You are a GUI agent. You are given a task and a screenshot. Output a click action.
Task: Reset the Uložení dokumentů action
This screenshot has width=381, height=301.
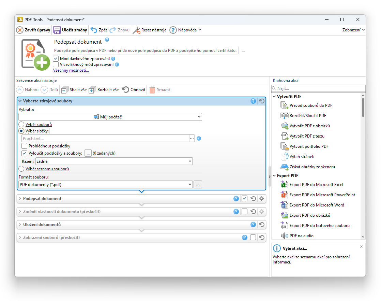pos(262,224)
